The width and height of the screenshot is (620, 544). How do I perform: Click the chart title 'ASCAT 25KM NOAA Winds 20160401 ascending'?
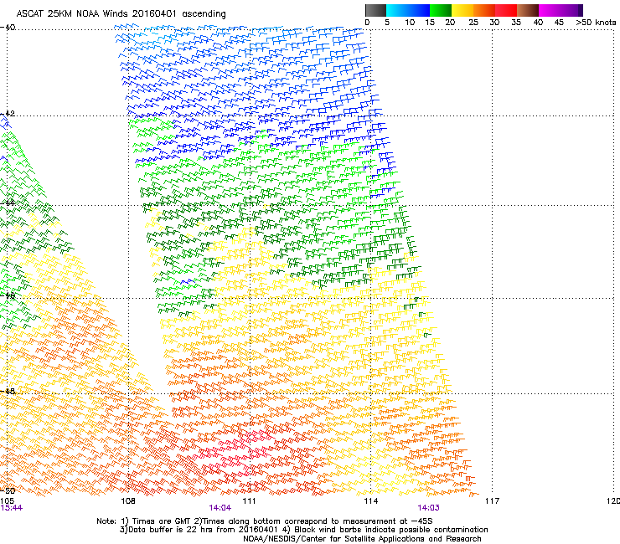121,14
